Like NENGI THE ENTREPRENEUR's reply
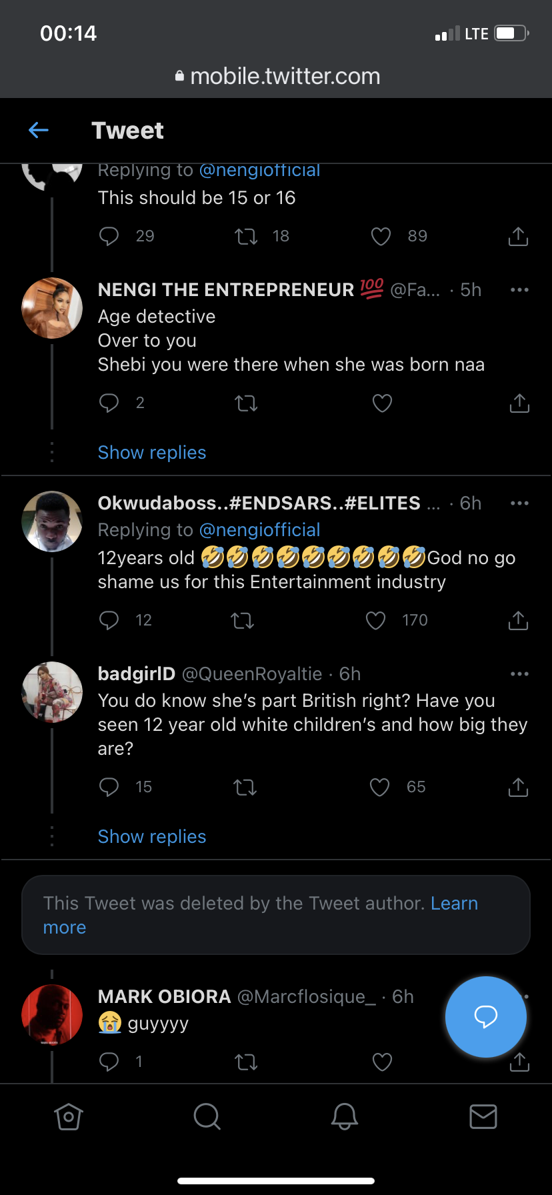552x1195 pixels. [382, 403]
